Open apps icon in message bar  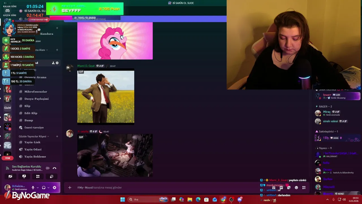[304, 188]
